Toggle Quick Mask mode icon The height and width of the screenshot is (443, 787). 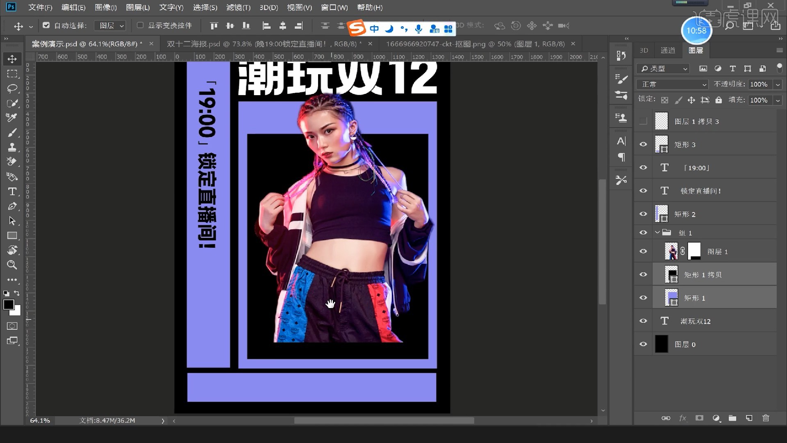(12, 326)
